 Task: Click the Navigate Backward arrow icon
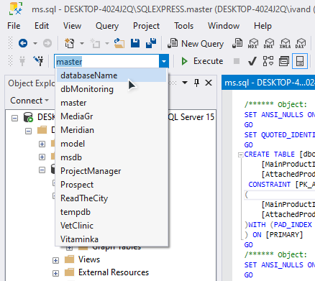click(23, 43)
